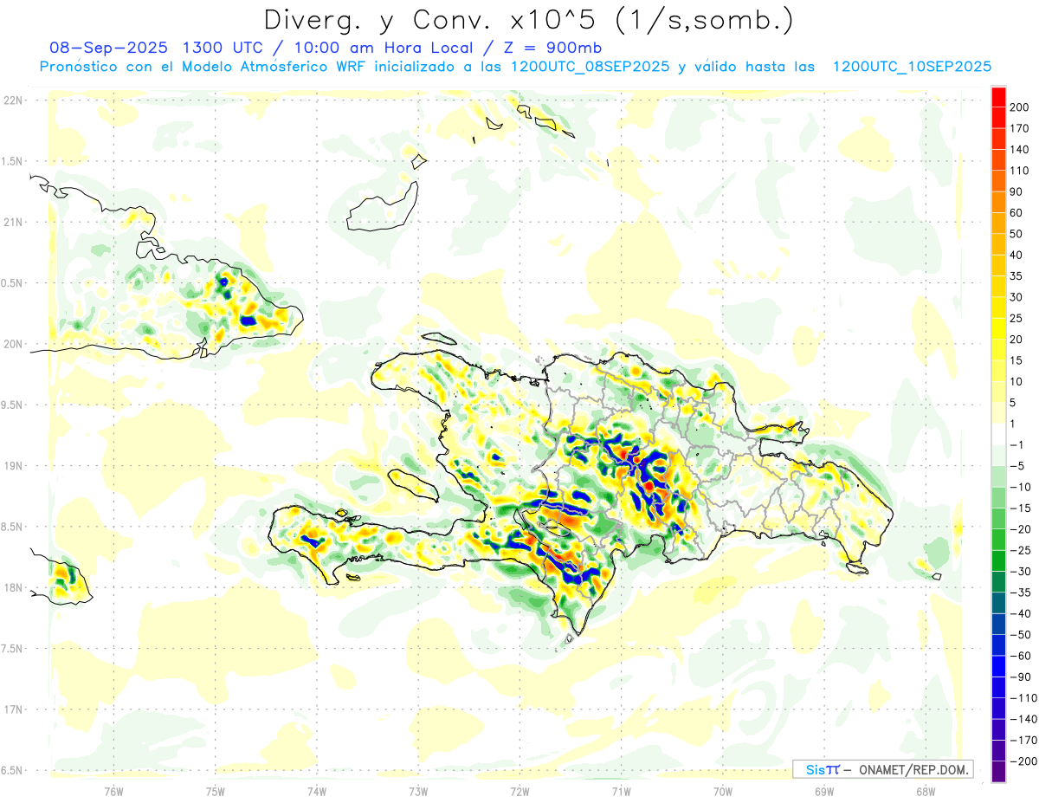
Task: Click the 22N latitude label
Action: tap(13, 100)
